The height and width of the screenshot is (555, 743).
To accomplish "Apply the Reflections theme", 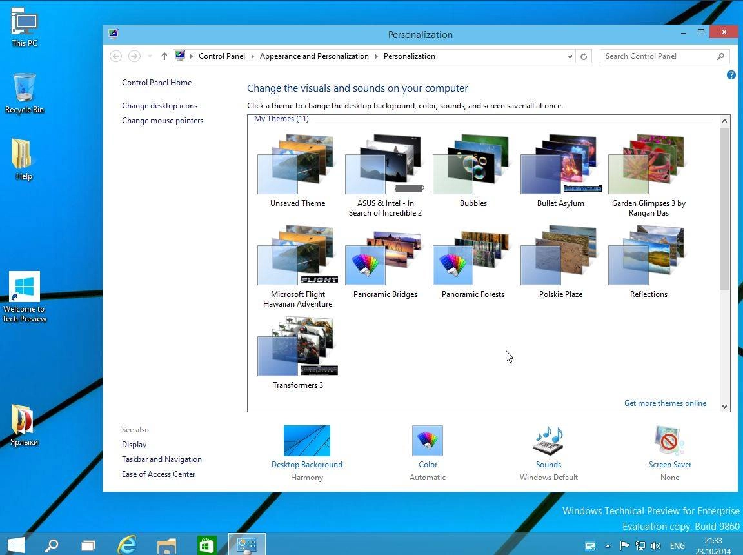I will click(649, 262).
